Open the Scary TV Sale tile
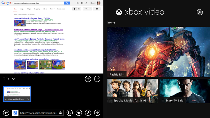 (185, 91)
